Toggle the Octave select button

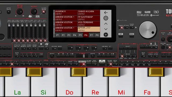(126, 27)
